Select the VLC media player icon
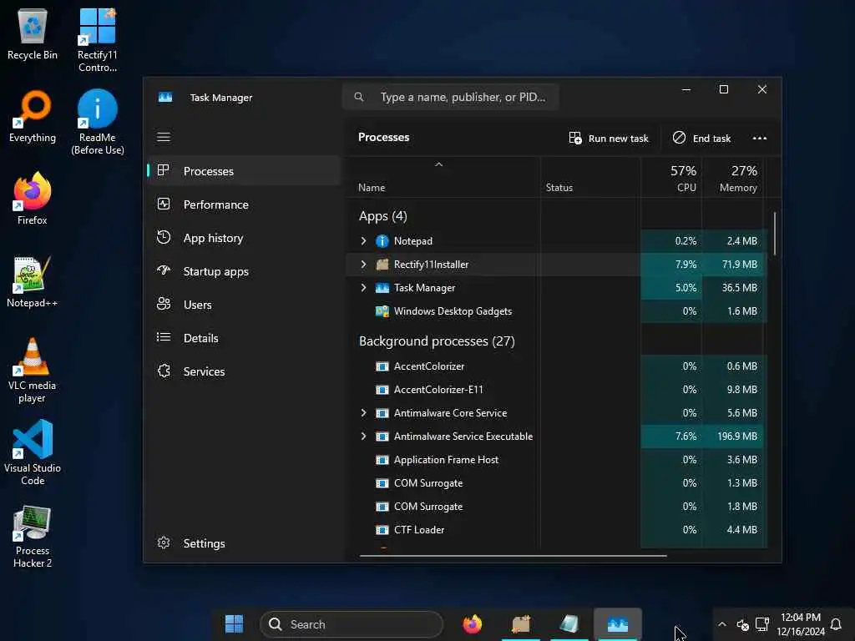The width and height of the screenshot is (855, 641). 33,371
